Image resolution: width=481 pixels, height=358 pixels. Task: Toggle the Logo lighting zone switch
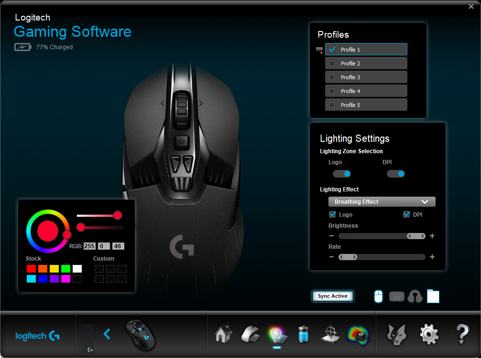coord(342,174)
